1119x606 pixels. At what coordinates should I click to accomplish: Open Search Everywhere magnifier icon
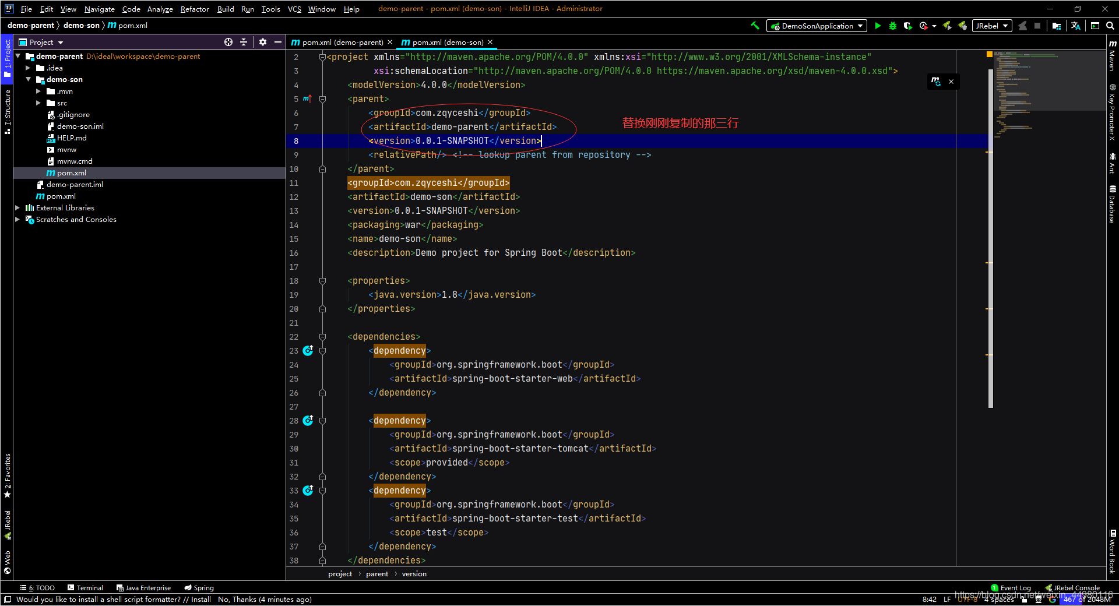click(1110, 26)
